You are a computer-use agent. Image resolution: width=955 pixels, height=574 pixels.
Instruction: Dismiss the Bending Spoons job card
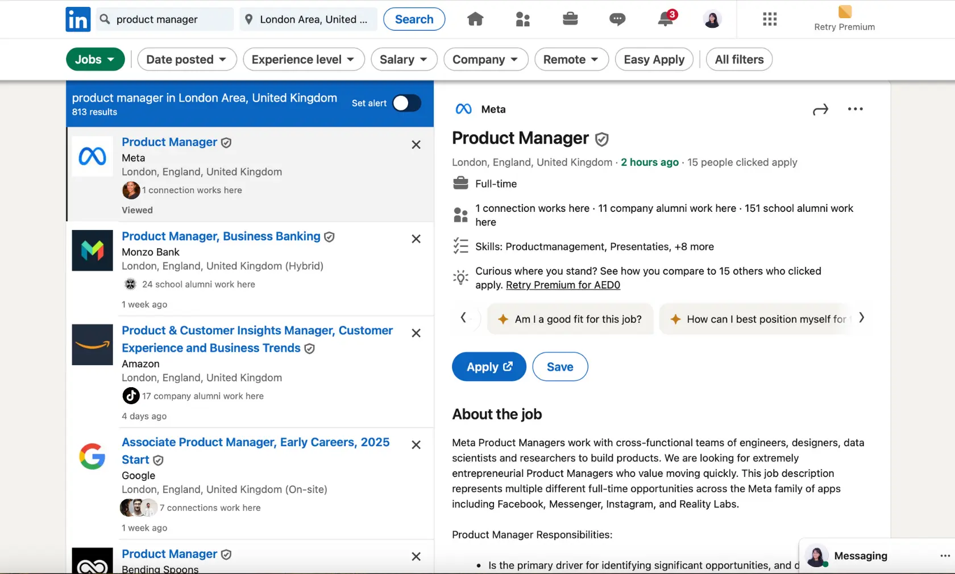coord(416,557)
